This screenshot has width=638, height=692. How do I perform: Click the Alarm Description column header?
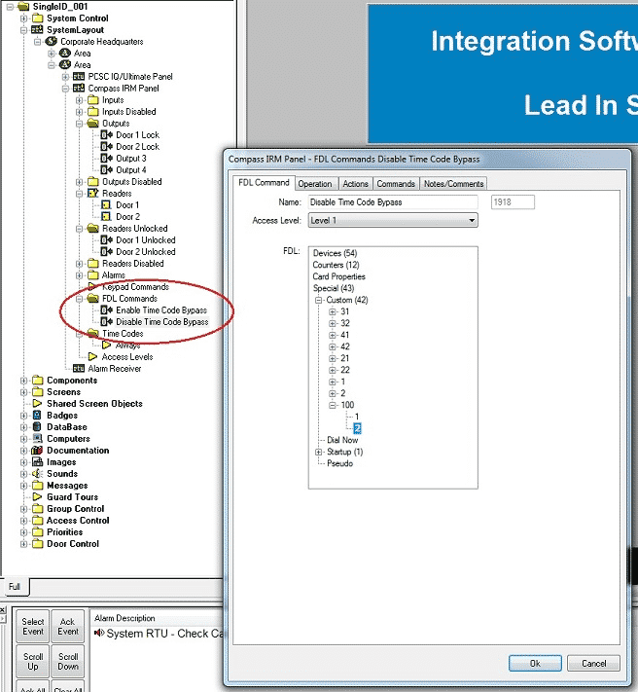click(x=124, y=618)
